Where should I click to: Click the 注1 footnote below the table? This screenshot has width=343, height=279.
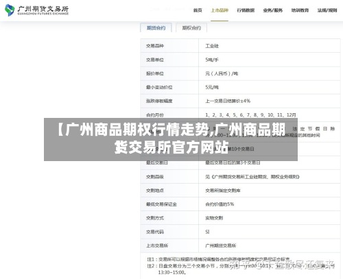tap(219, 259)
